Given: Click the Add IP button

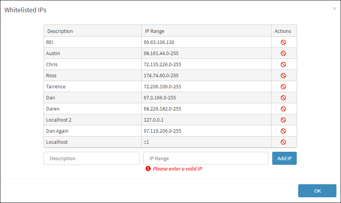Looking at the screenshot, I should pos(284,158).
